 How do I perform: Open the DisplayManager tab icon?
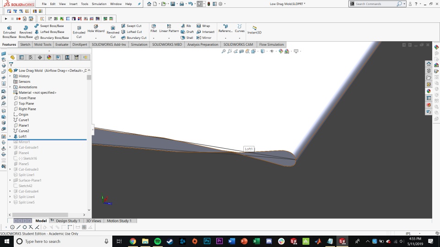(49, 58)
